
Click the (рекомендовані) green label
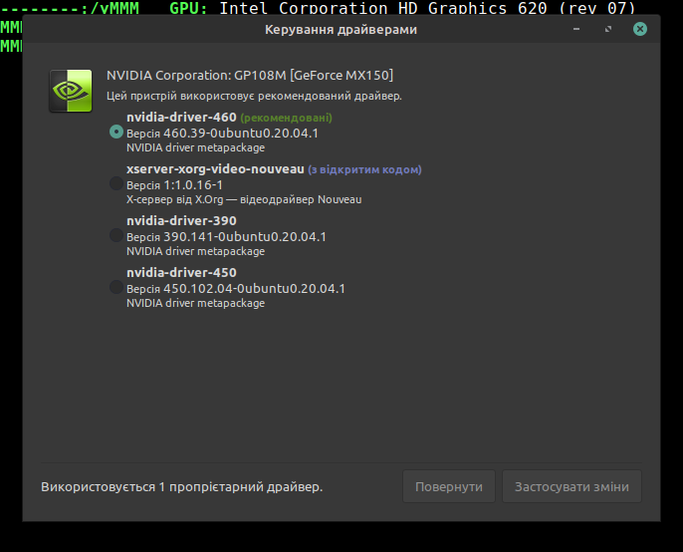286,119
